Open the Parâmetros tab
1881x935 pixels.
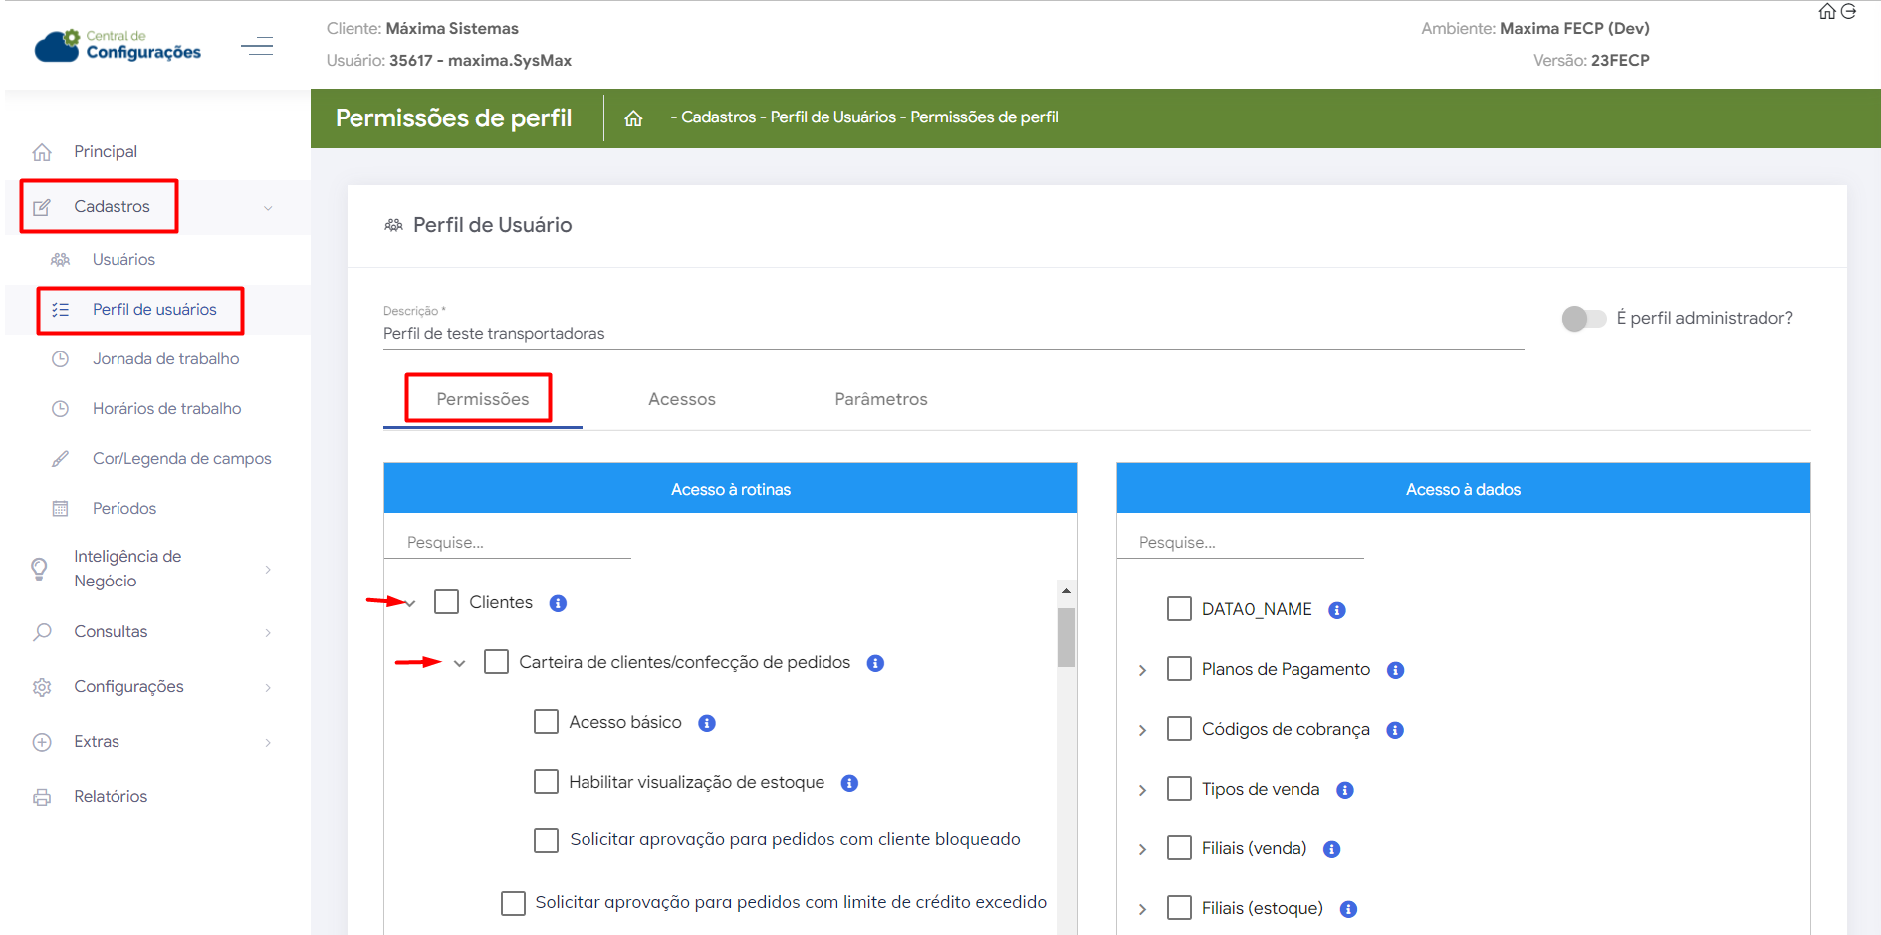click(880, 399)
